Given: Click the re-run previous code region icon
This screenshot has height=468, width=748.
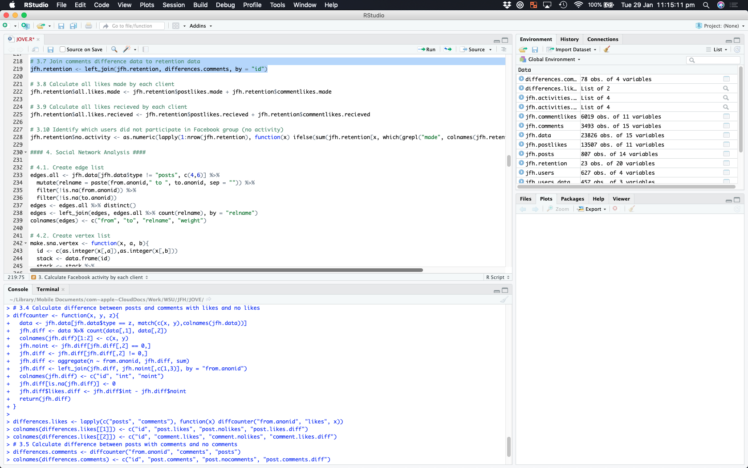Looking at the screenshot, I should click(x=448, y=49).
